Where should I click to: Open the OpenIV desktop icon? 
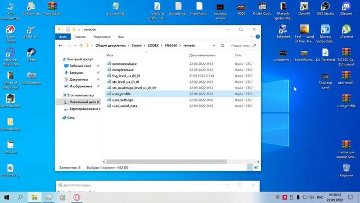click(304, 8)
